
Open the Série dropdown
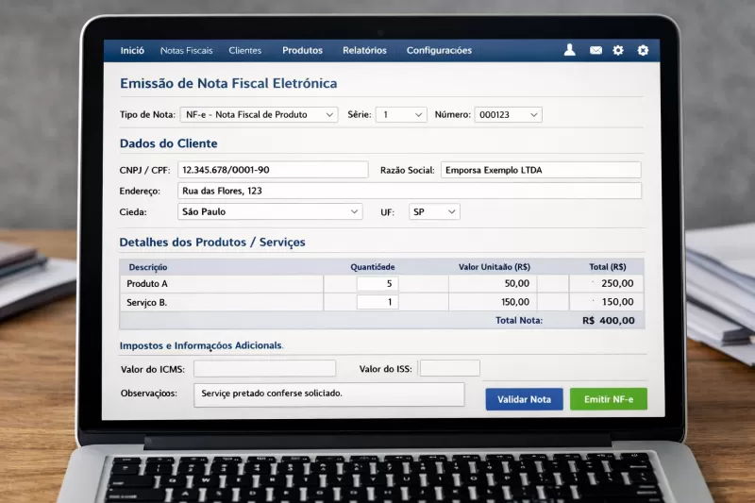tap(400, 114)
